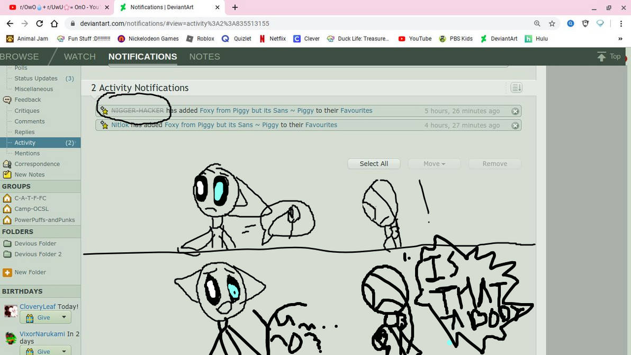The width and height of the screenshot is (631, 355).
Task: Open a new browser tab
Action: [x=235, y=7]
